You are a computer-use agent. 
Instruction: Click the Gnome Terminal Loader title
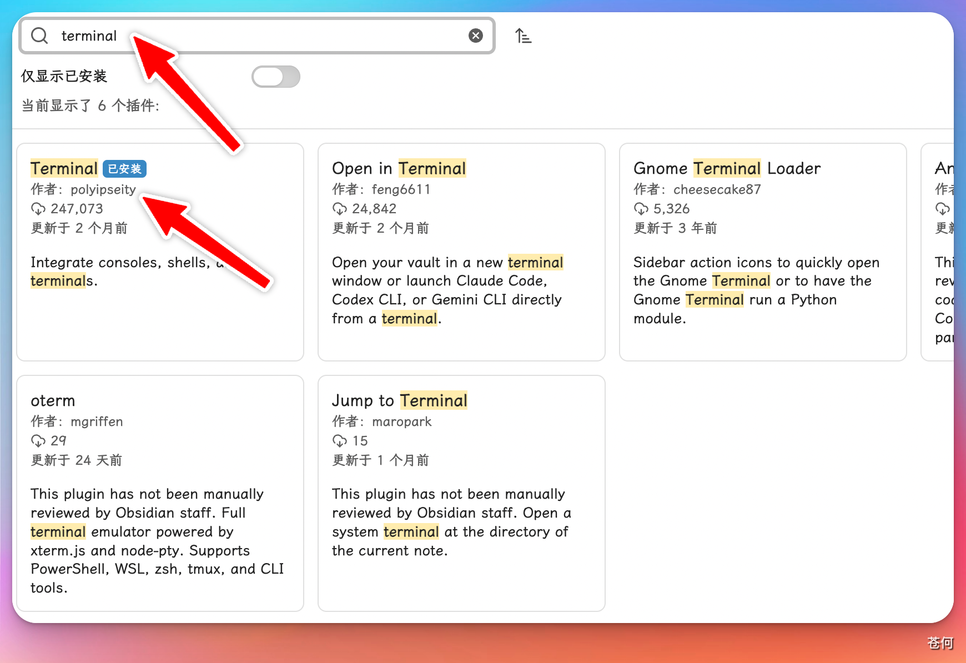pos(727,168)
